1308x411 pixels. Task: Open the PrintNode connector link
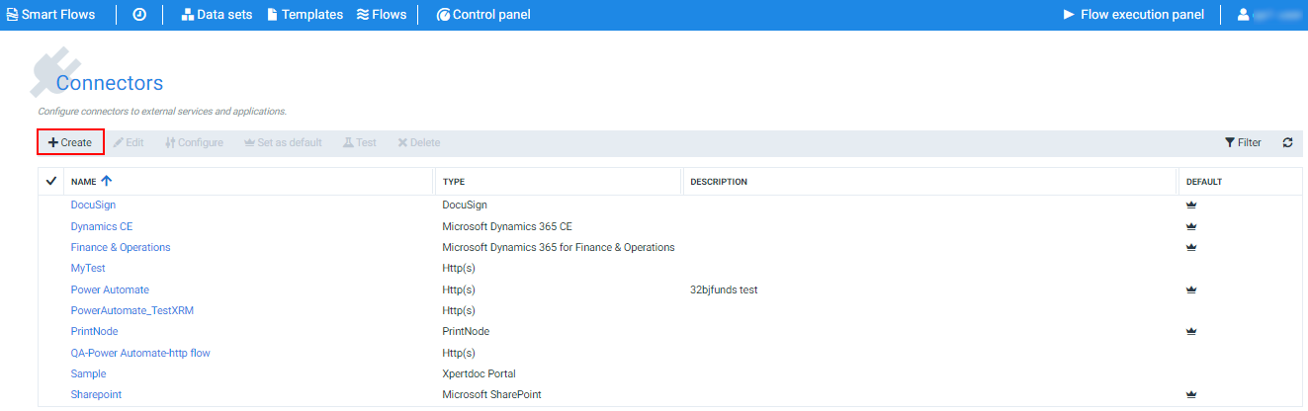94,331
